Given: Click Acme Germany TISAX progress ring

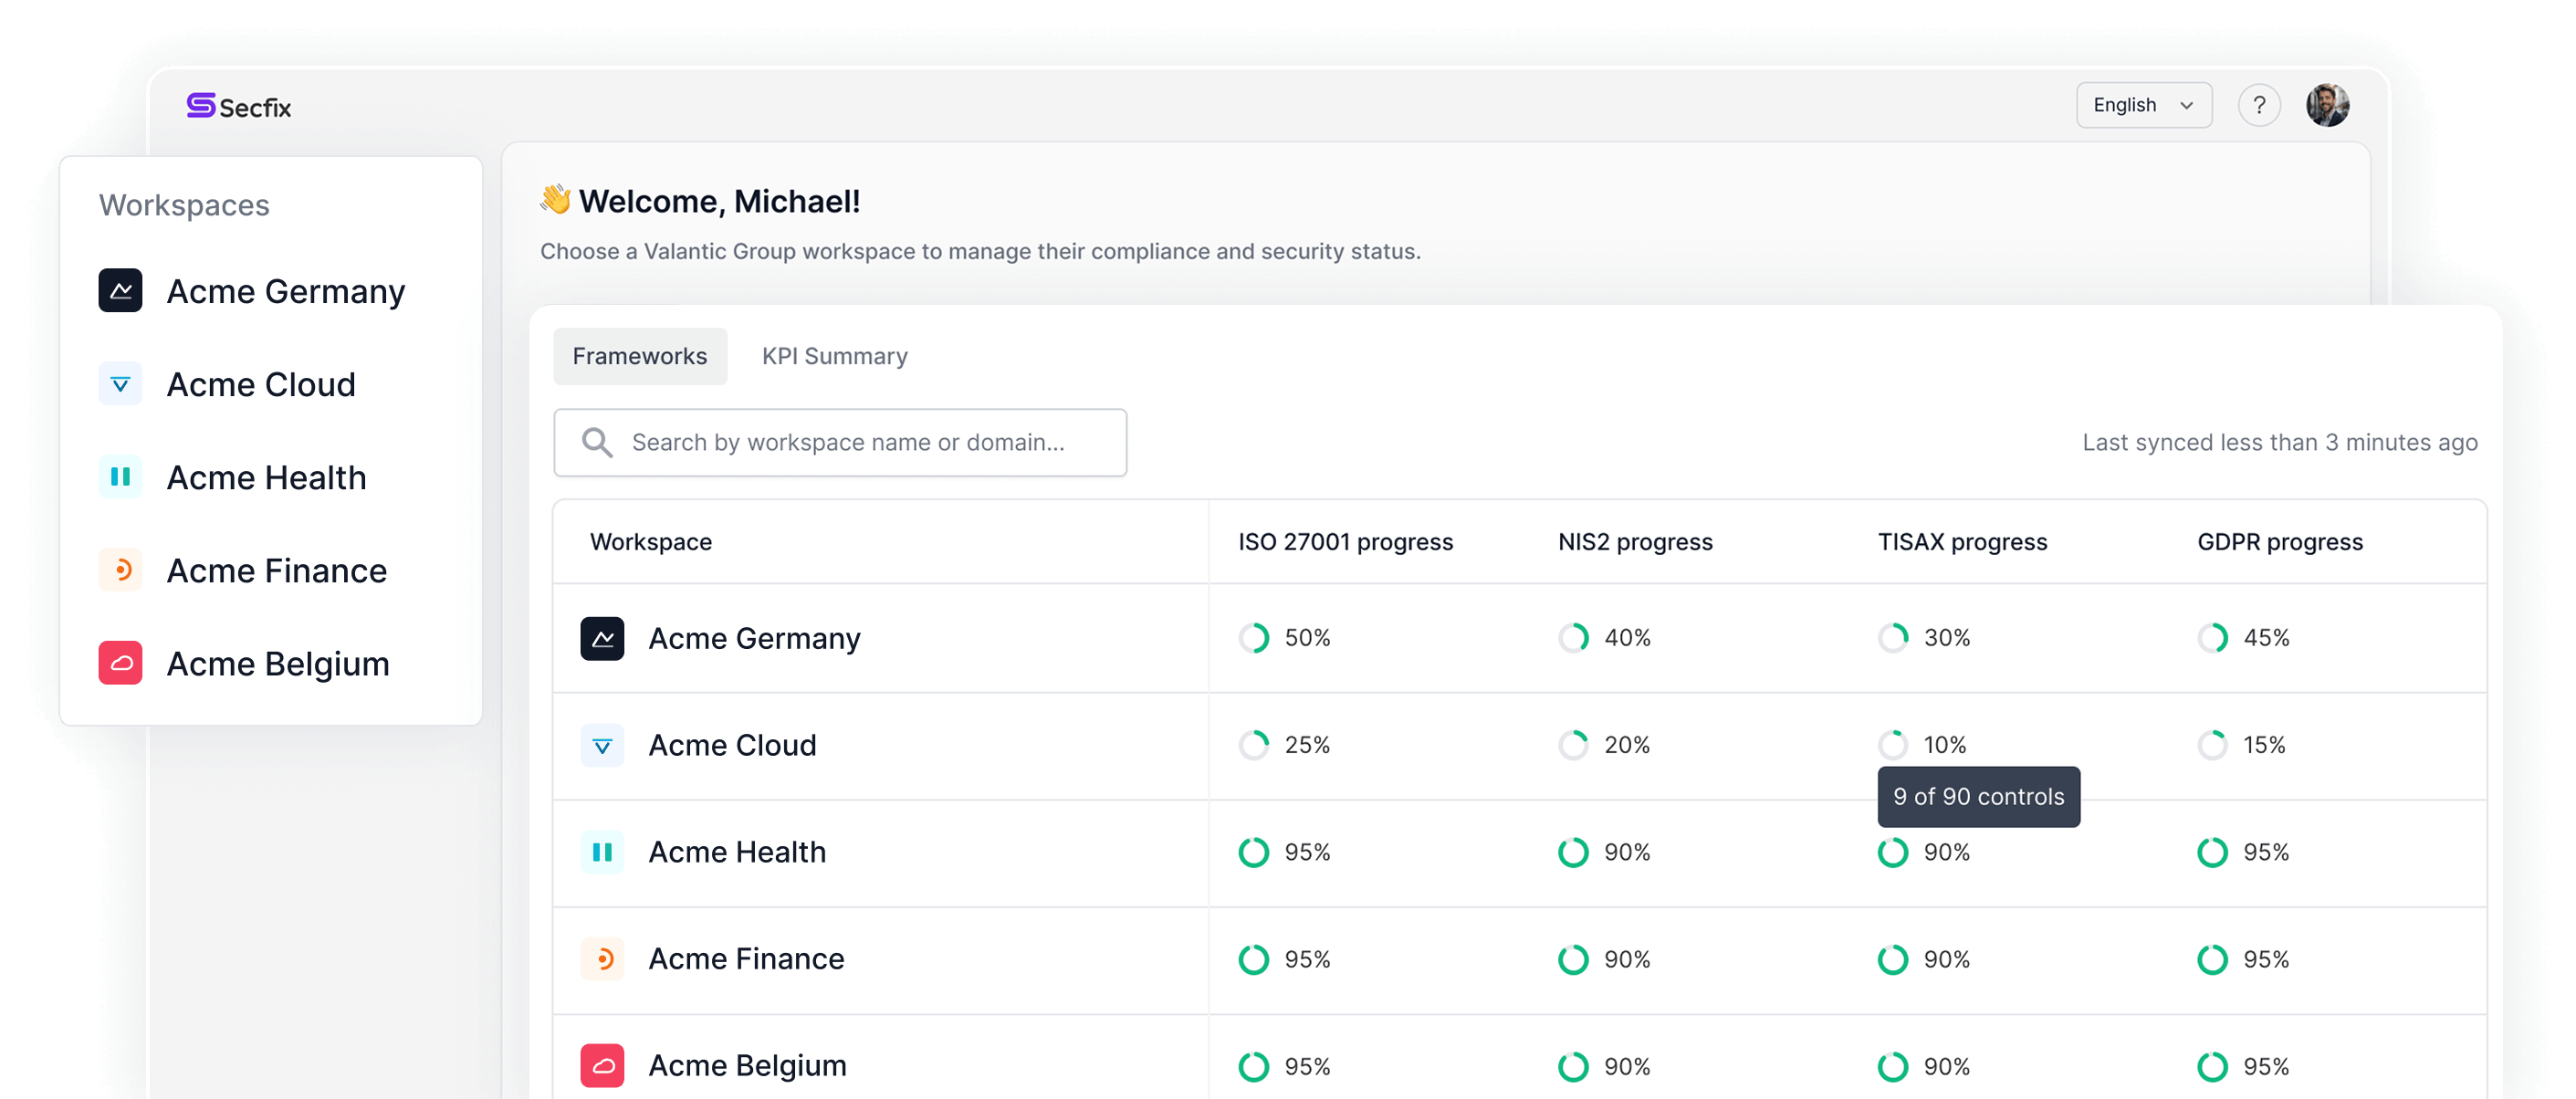Looking at the screenshot, I should 1893,638.
